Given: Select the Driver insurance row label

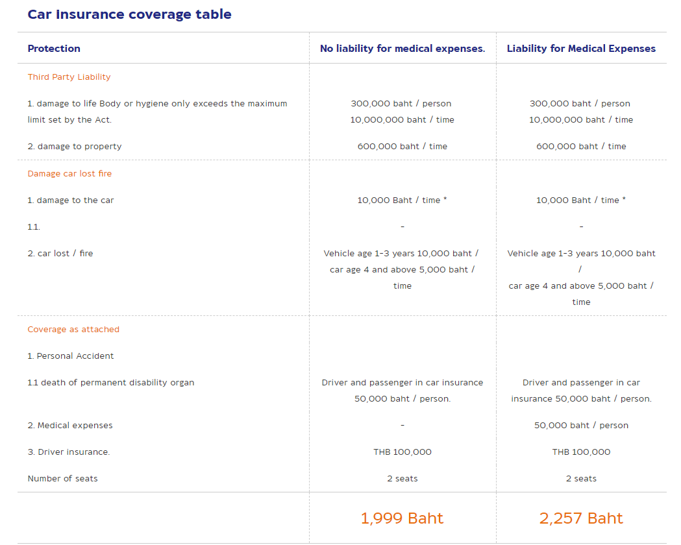Looking at the screenshot, I should 69,452.
